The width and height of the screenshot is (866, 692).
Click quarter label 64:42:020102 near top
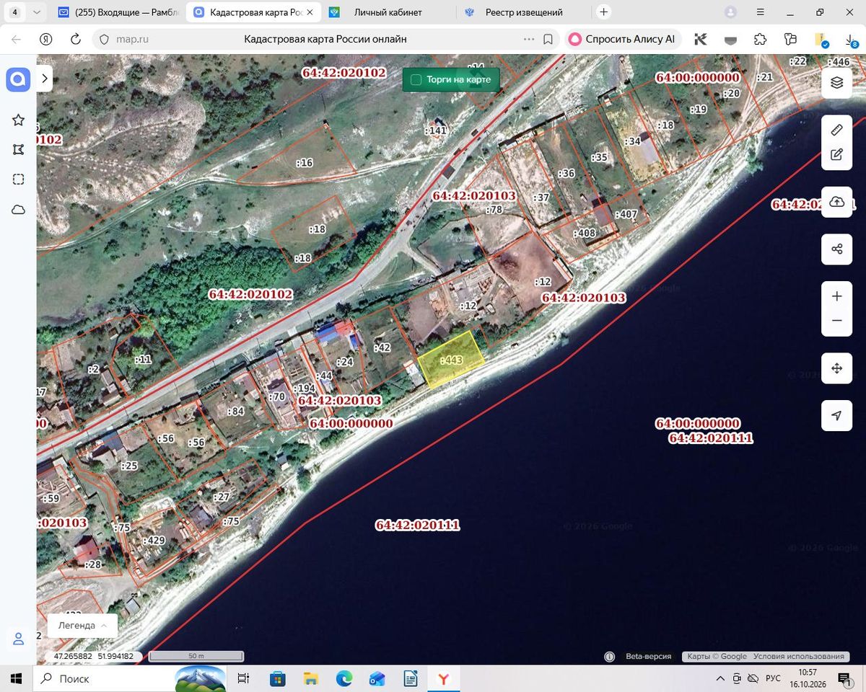click(344, 73)
